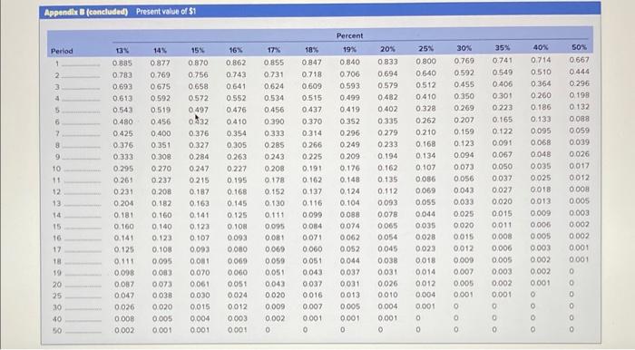Click 0.885 in Period 1 under 13%
This screenshot has width=635, height=350.
(x=122, y=63)
